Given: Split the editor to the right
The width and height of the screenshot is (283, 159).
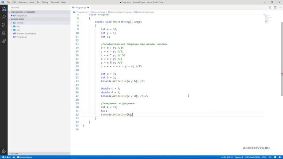Looking at the screenshot, I should (275, 8).
